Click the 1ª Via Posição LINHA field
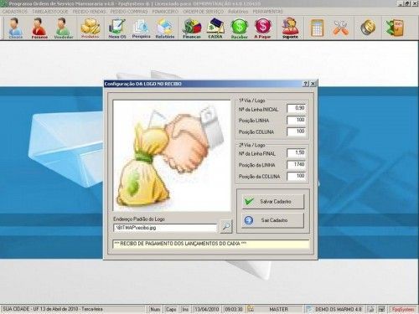This screenshot has height=314, width=419. pos(296,120)
